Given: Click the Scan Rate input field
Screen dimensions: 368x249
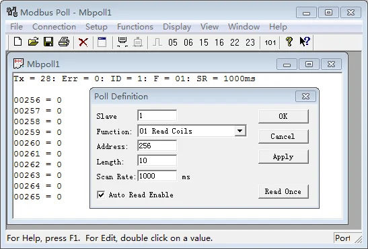Looking at the screenshot, I should tap(157, 176).
